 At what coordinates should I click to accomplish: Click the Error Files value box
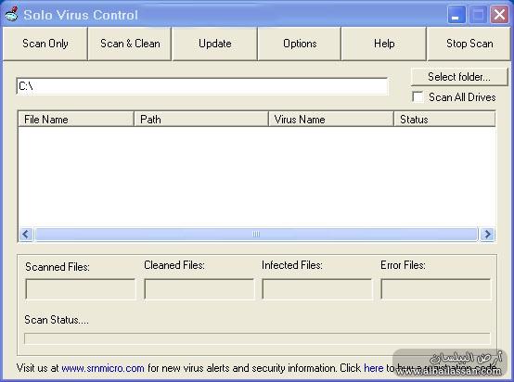(x=436, y=289)
